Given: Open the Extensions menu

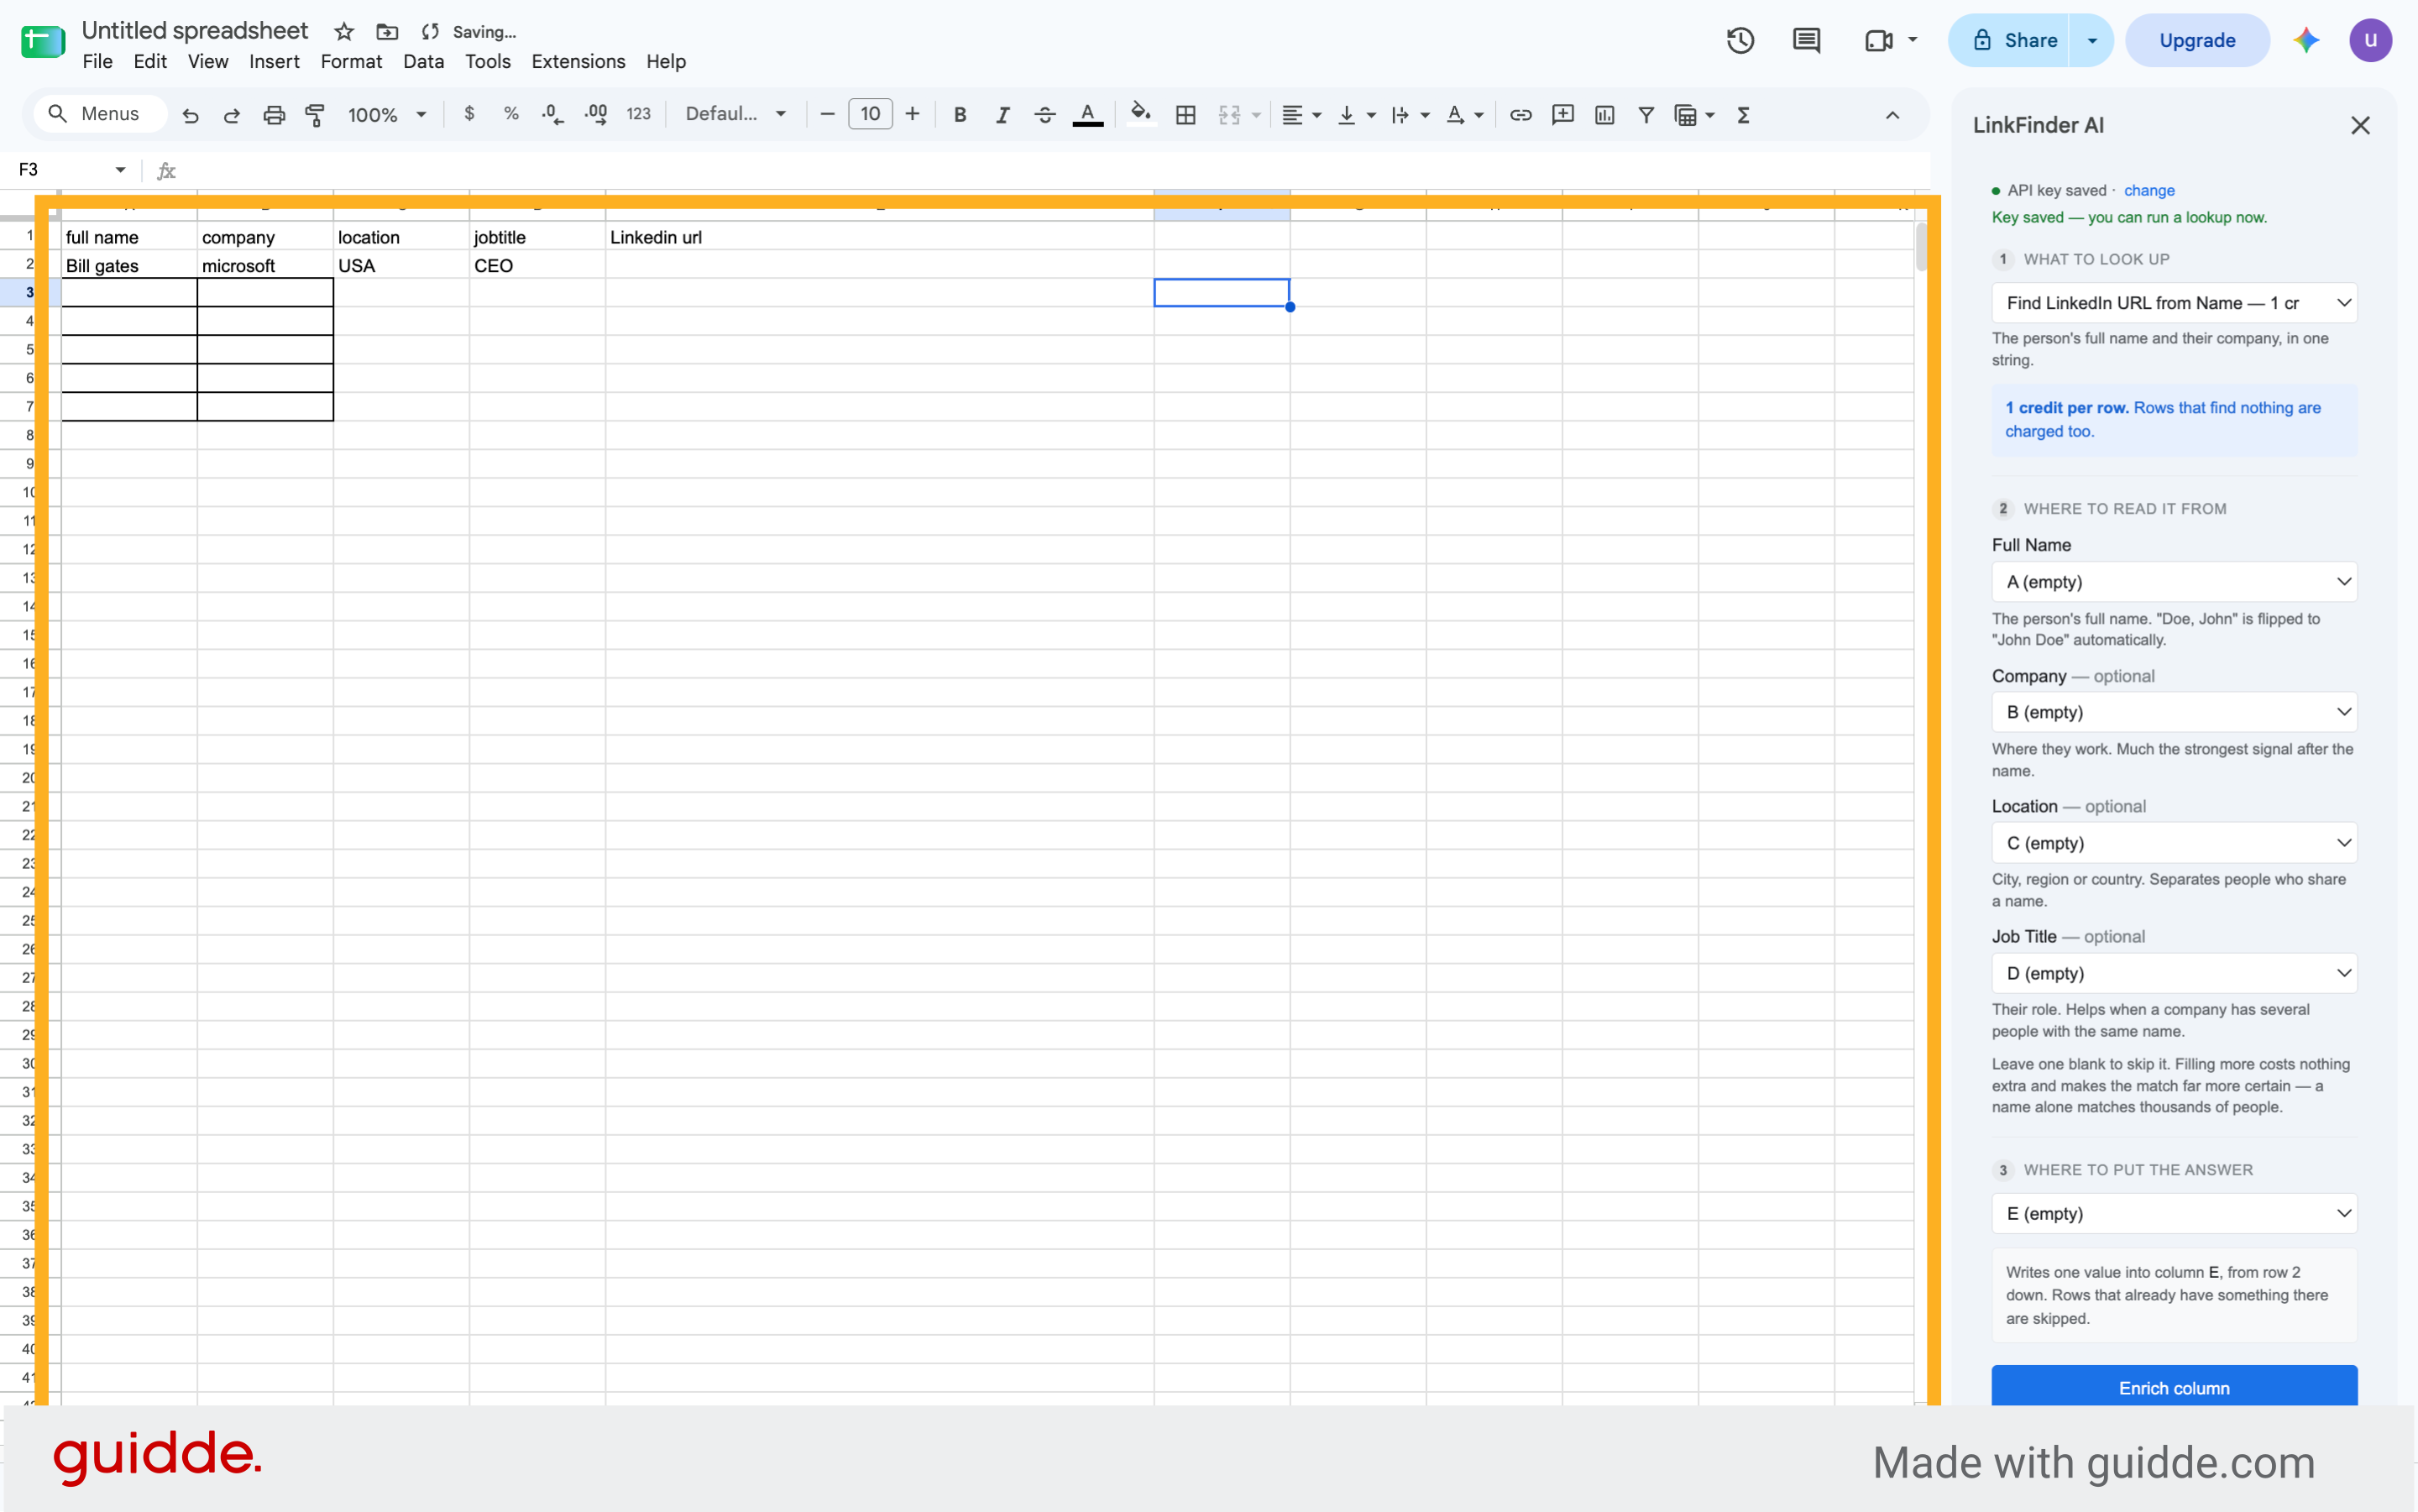Looking at the screenshot, I should [x=578, y=62].
